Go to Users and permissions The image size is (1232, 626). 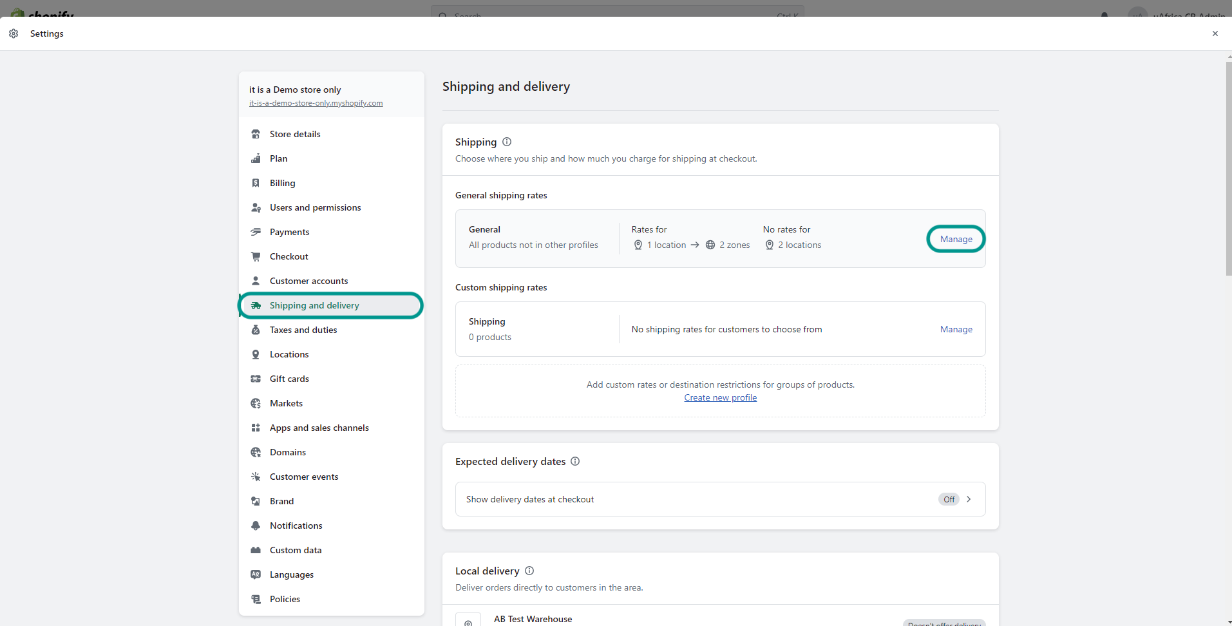(315, 207)
